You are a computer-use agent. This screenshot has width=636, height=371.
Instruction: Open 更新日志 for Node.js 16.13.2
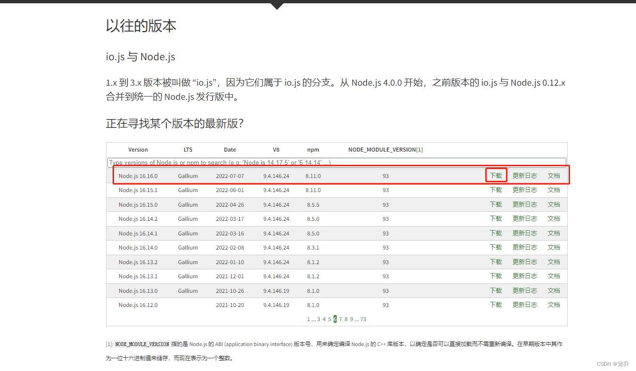pyautogui.click(x=525, y=262)
